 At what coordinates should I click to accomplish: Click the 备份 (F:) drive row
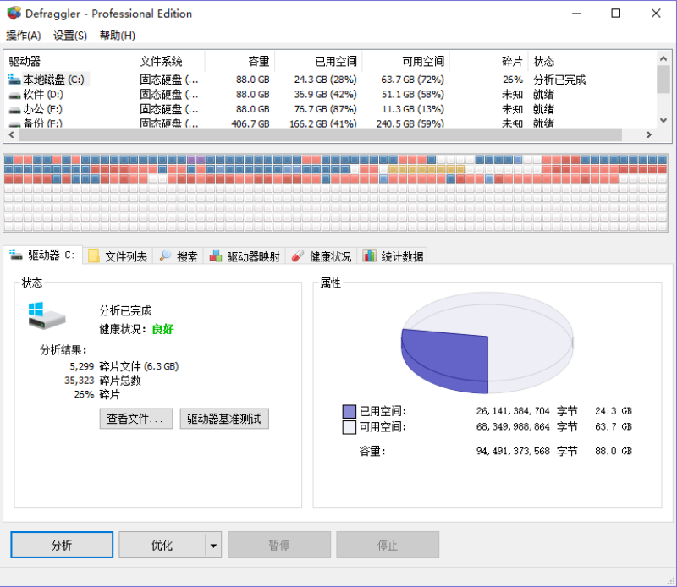tap(330, 123)
